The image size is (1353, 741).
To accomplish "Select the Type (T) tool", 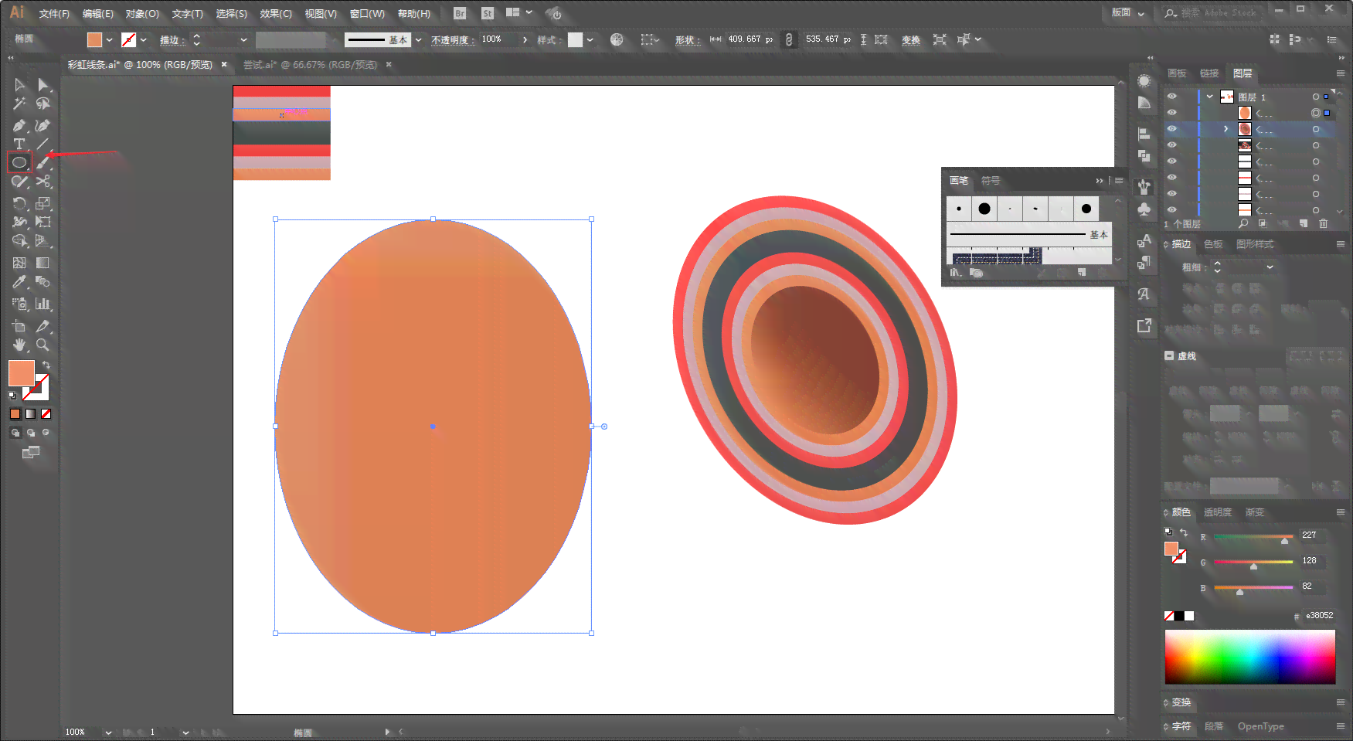I will [19, 144].
